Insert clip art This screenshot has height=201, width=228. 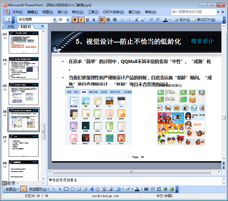(x=104, y=189)
